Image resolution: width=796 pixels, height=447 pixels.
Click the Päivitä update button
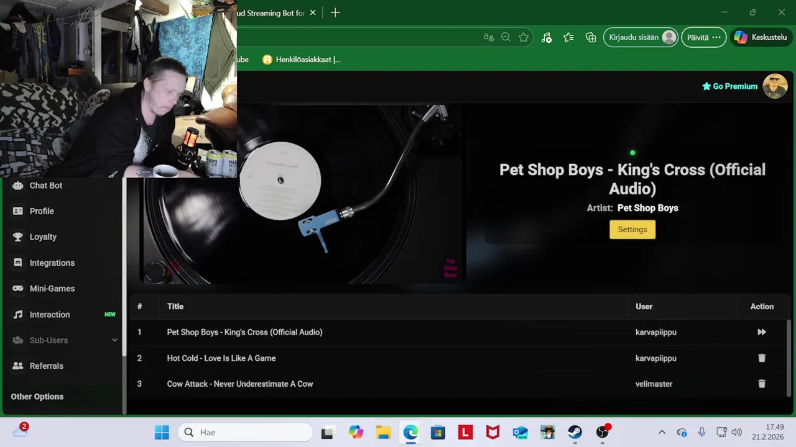(x=703, y=37)
